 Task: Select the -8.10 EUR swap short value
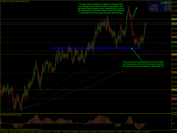coord(167,10)
